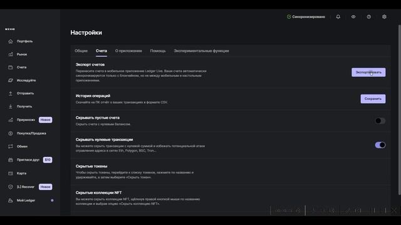Screen dimensions: 401x225
Task: Click the Новое badge next to Recover
Action: (46, 187)
